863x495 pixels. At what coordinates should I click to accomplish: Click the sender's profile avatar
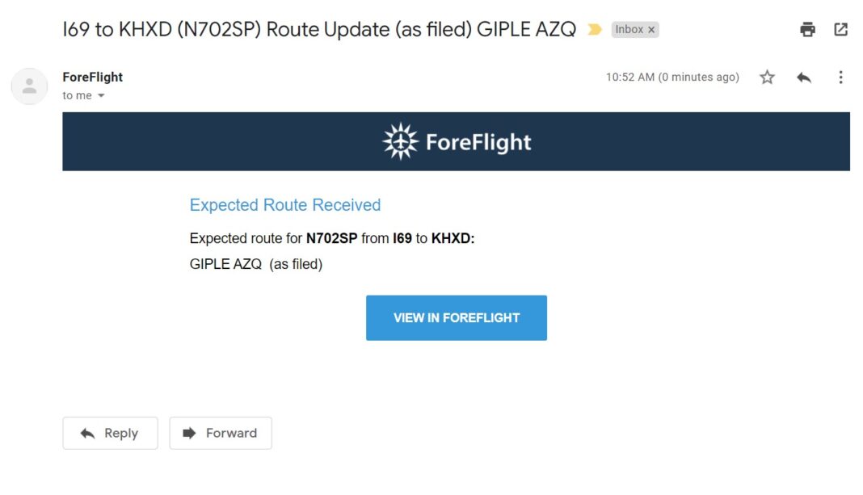point(29,86)
